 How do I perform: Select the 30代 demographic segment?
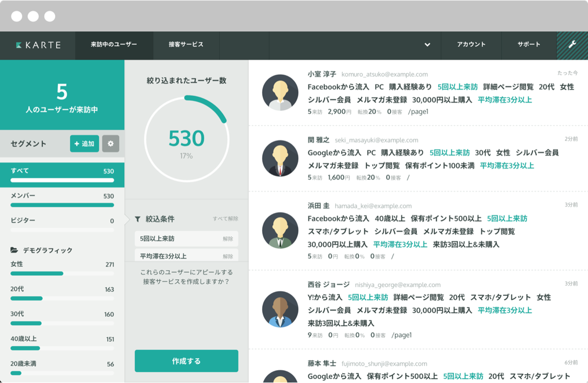pos(62,318)
